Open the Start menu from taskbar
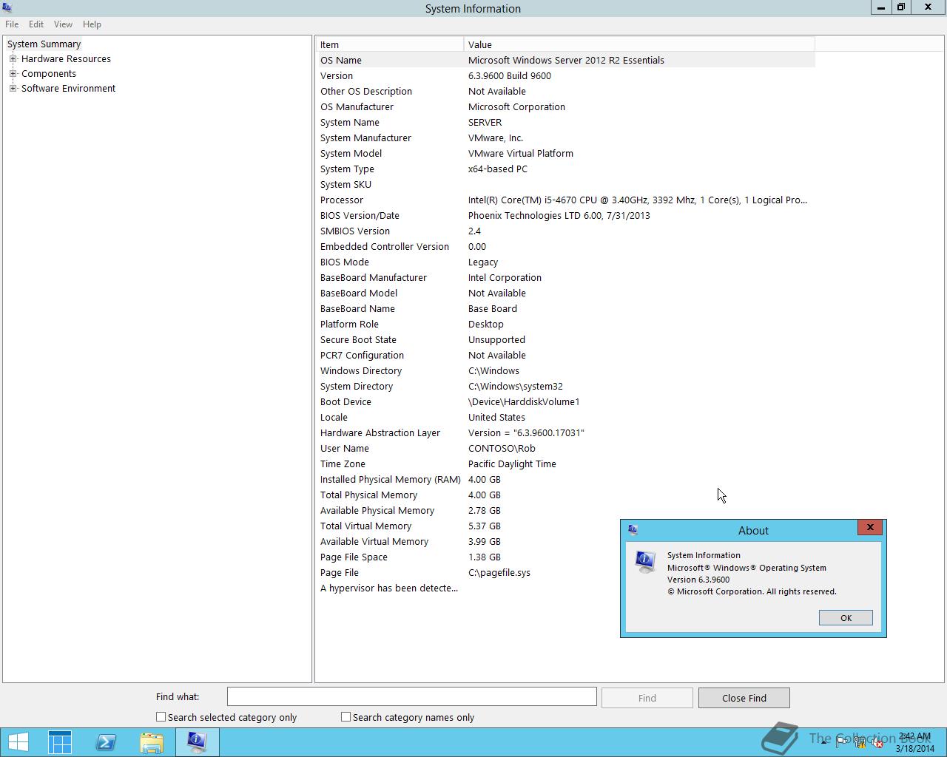947x757 pixels. pyautogui.click(x=18, y=742)
